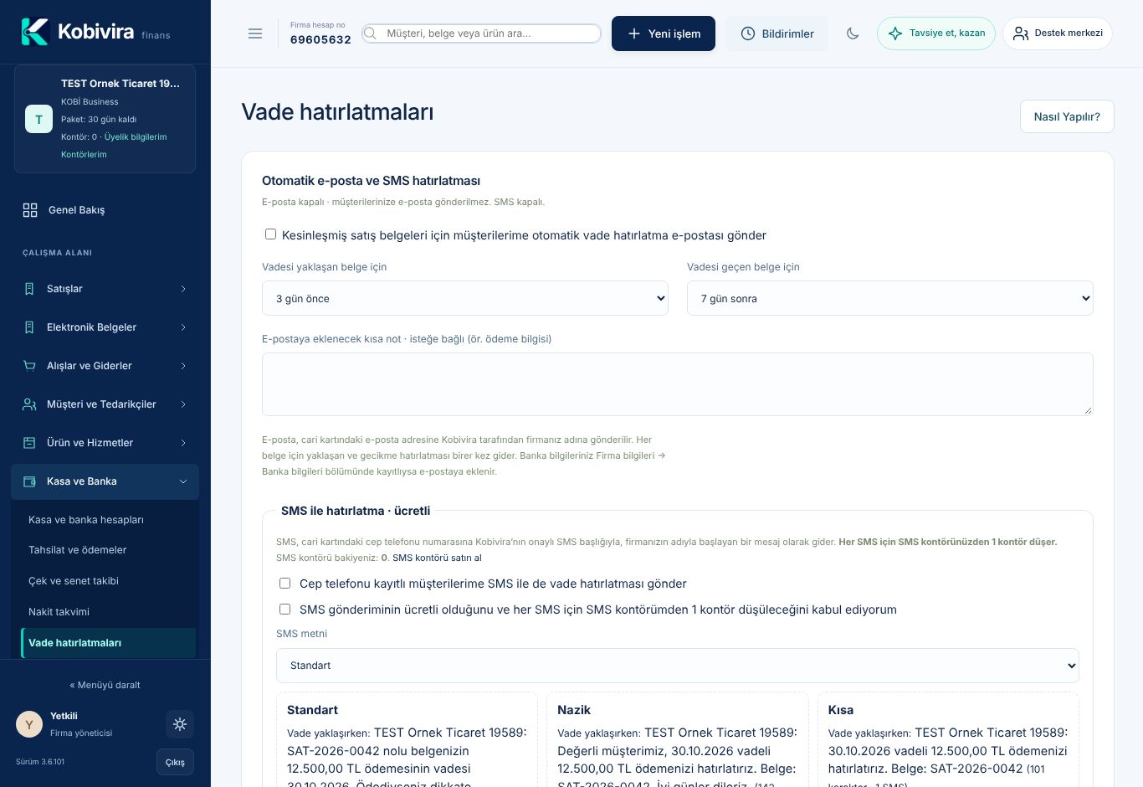Viewport: 1143px width, 787px height.
Task: Click the Kontörlerim link
Action: 84,154
